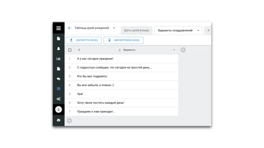Open the dashboard gauge icon at sidebar bottom
Image resolution: width=264 pixels, height=148 pixels.
pos(59,120)
